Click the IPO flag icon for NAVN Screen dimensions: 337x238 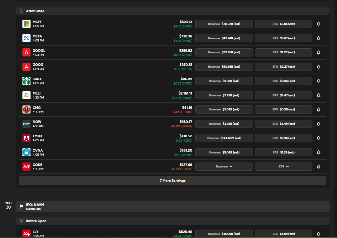[x=21, y=206]
